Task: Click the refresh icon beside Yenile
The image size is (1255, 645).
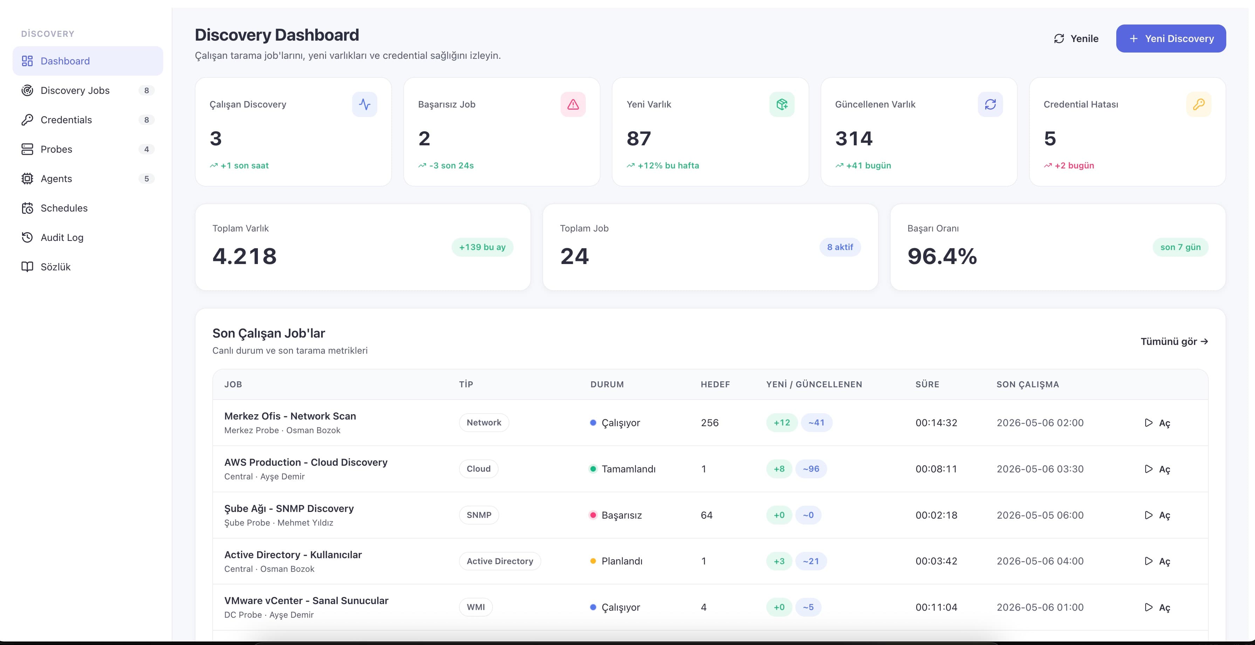Action: [1059, 39]
